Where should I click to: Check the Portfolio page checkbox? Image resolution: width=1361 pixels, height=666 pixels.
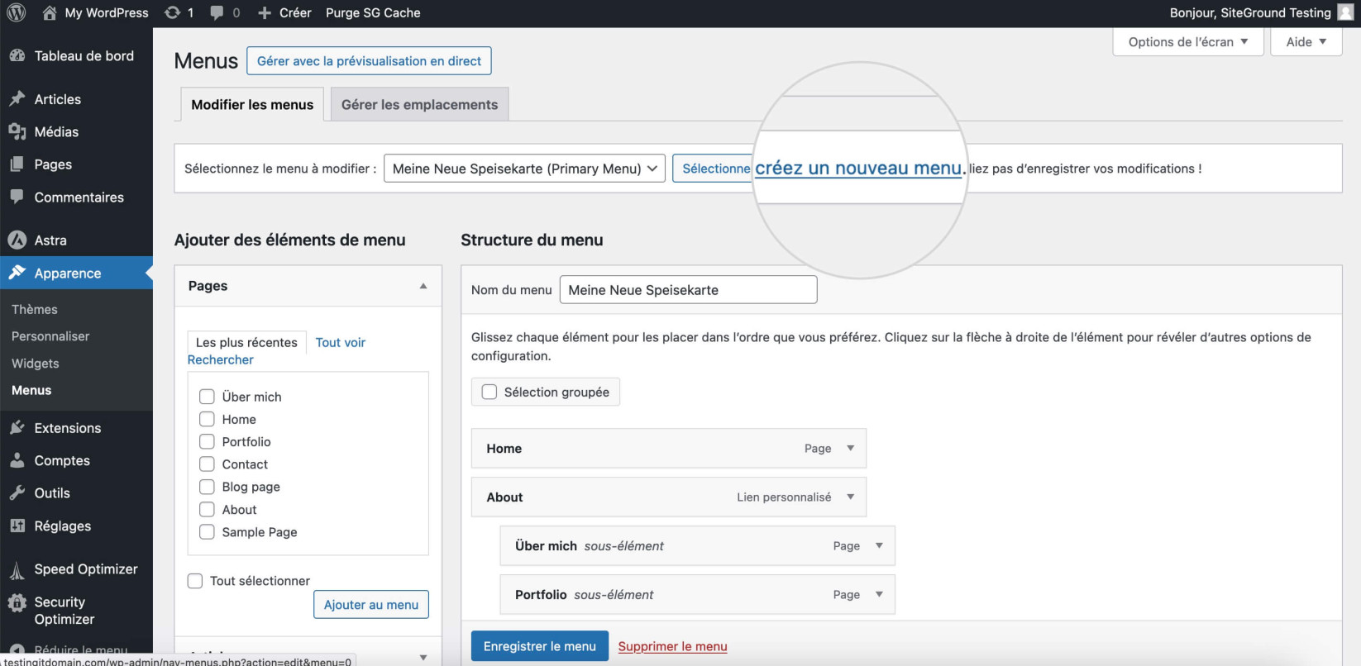coord(207,441)
